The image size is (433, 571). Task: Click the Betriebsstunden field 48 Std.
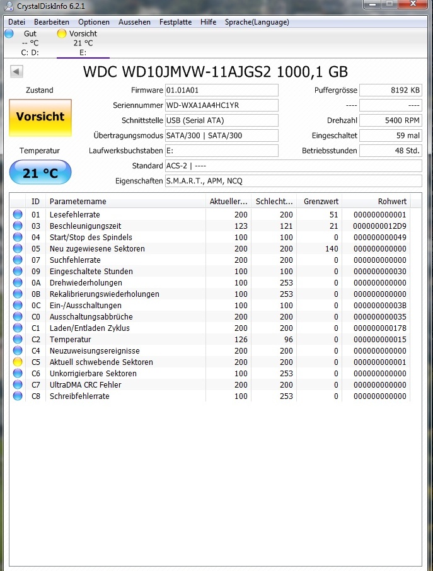click(x=390, y=151)
